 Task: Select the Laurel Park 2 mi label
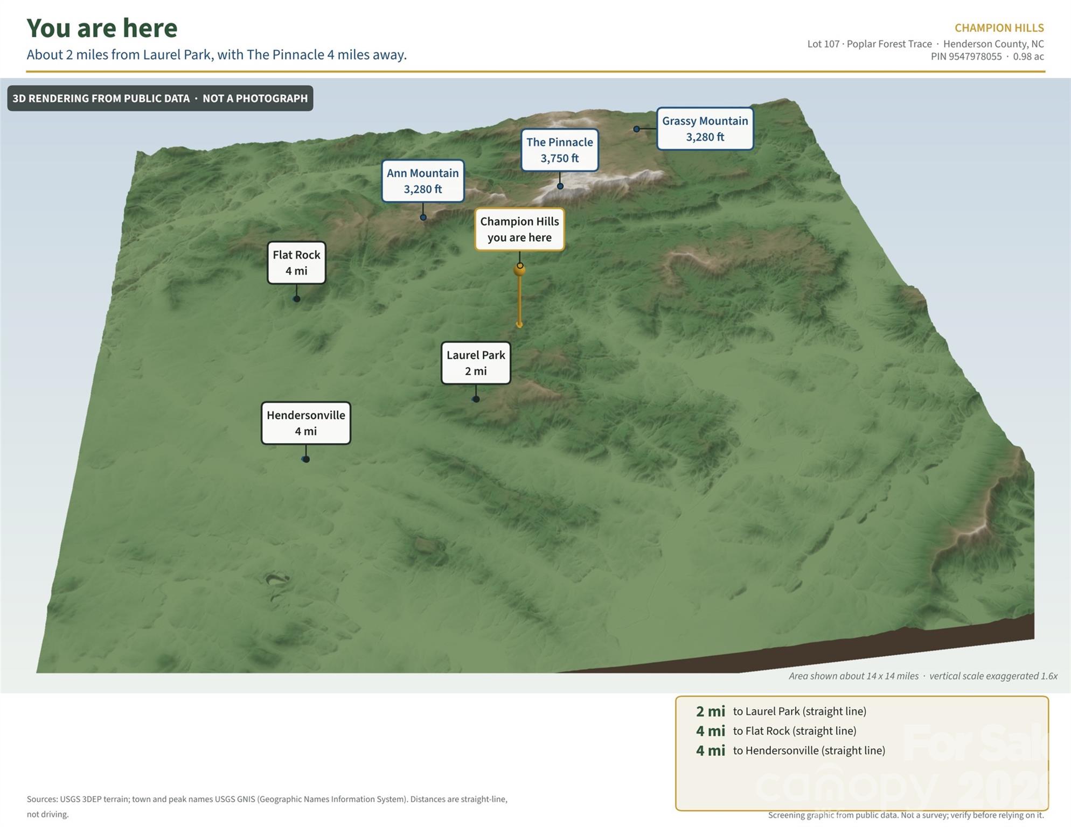click(x=476, y=363)
